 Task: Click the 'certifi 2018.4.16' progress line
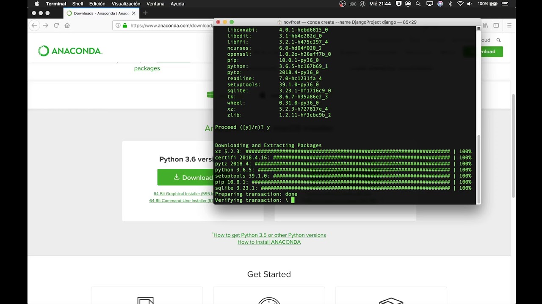click(343, 157)
